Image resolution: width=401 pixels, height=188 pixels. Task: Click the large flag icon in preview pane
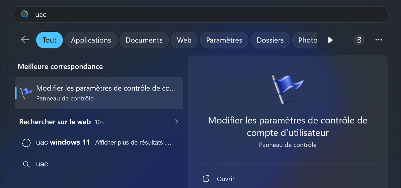point(287,89)
